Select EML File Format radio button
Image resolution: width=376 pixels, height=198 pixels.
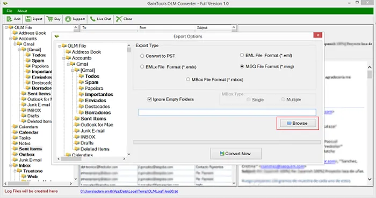click(x=242, y=56)
